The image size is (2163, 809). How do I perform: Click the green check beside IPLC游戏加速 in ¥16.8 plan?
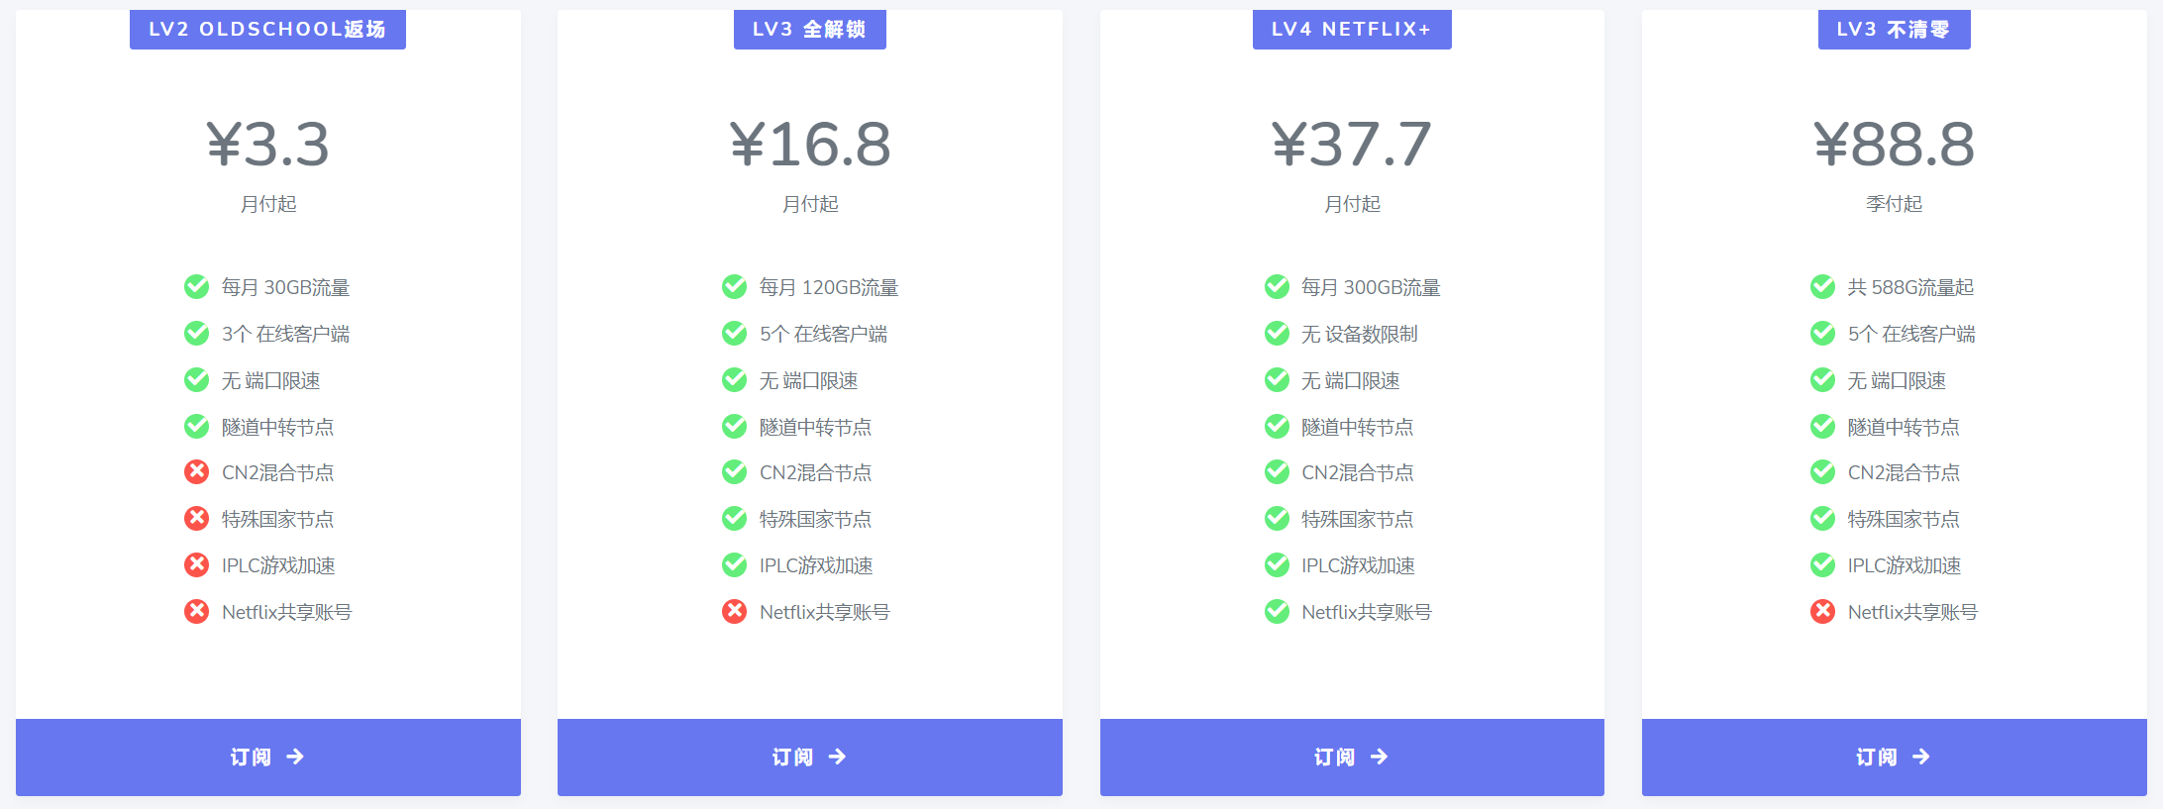[x=734, y=565]
